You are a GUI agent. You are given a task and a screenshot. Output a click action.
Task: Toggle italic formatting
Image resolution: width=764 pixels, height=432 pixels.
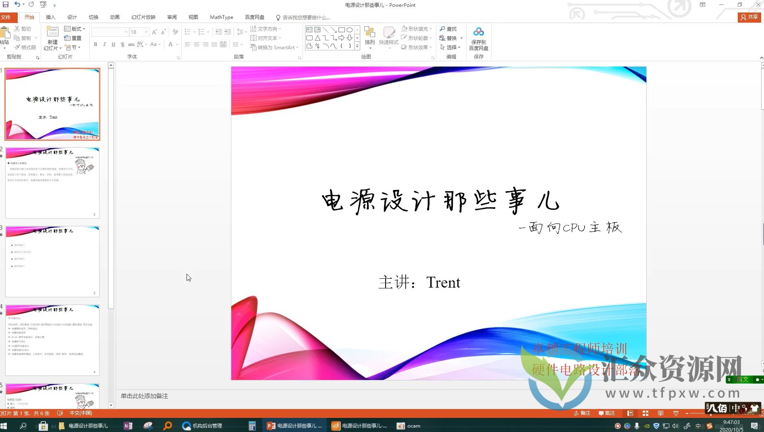click(104, 45)
